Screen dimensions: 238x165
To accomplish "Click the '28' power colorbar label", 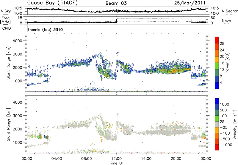I will tap(222, 43).
